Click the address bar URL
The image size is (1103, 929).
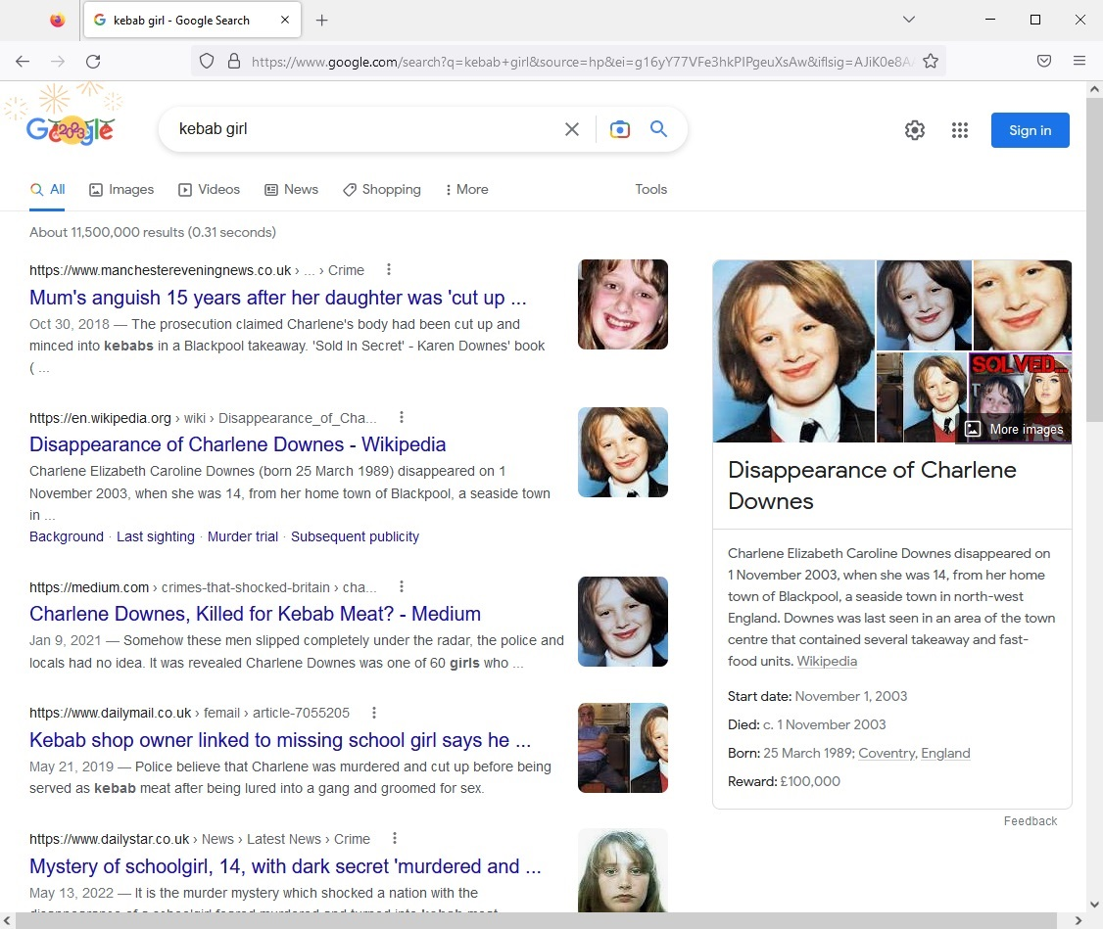(x=583, y=62)
